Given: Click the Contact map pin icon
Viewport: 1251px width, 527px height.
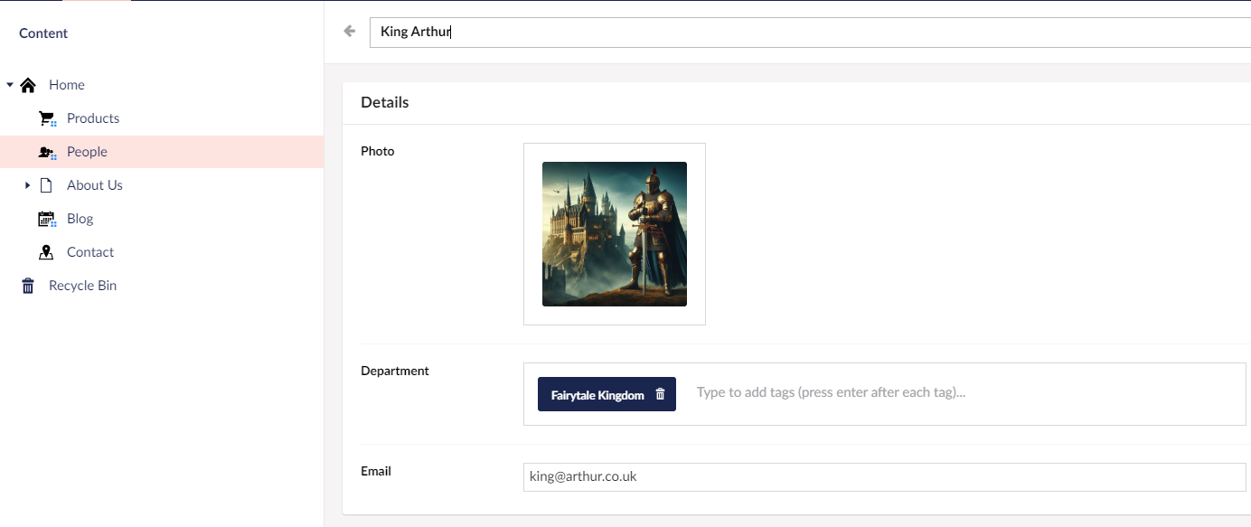Looking at the screenshot, I should click(47, 252).
